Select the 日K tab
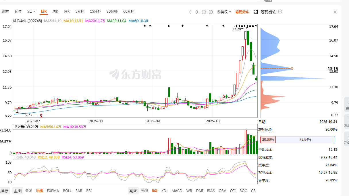Viewport: 349px width, 196px height. tap(44, 11)
